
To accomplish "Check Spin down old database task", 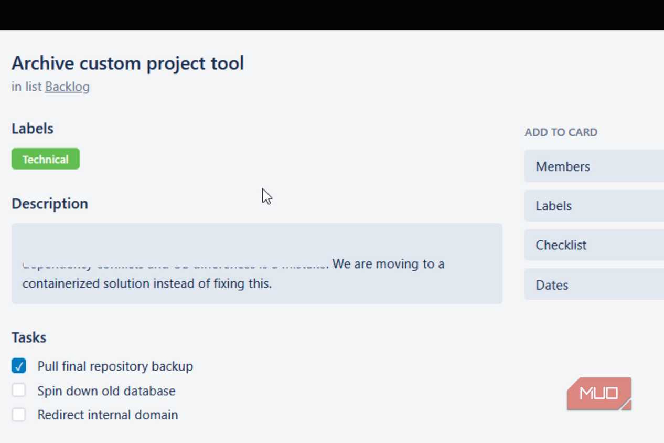I will pos(19,391).
